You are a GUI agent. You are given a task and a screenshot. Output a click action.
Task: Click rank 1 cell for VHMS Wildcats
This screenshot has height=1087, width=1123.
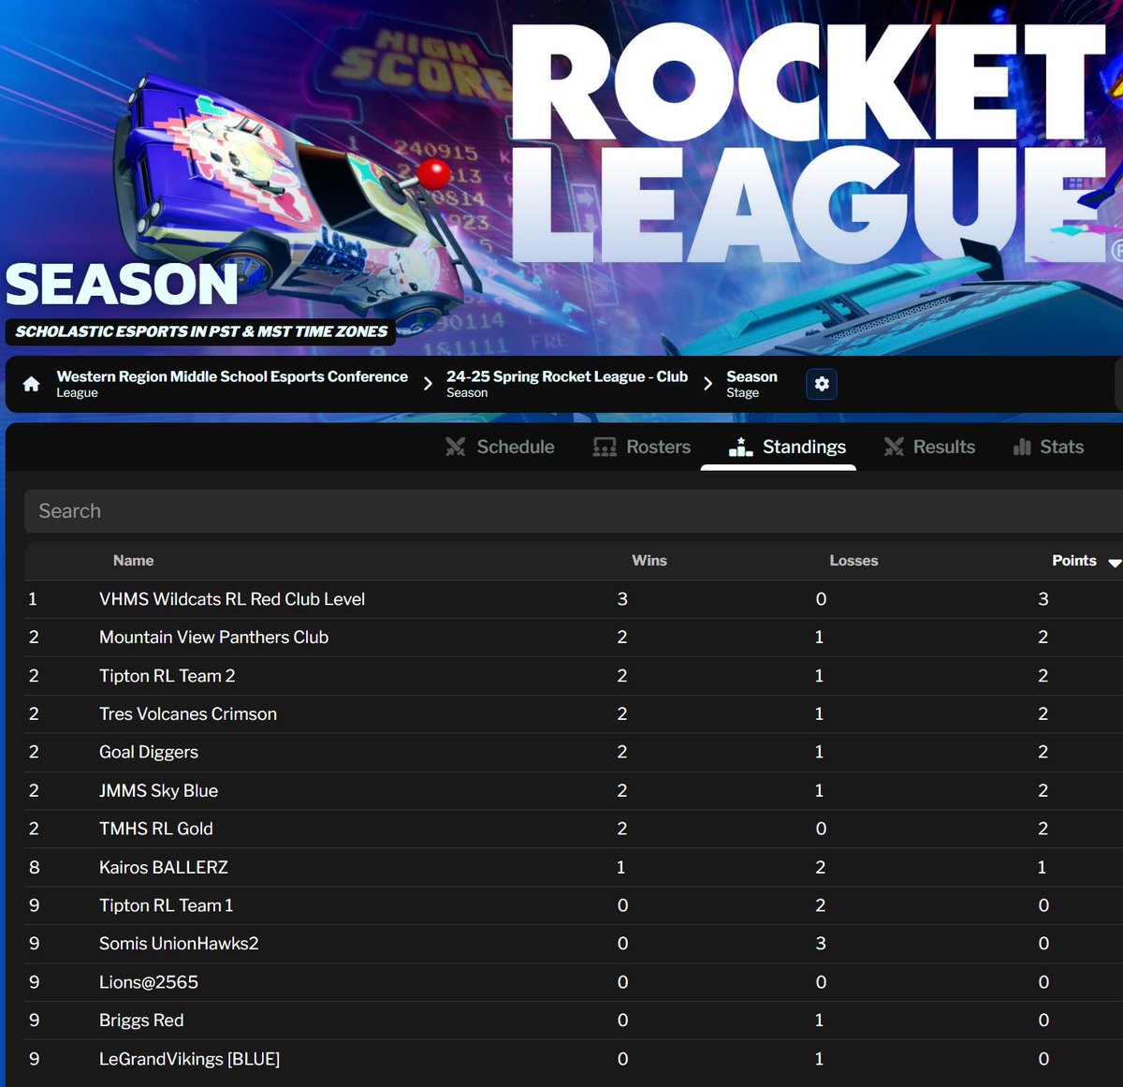point(33,599)
